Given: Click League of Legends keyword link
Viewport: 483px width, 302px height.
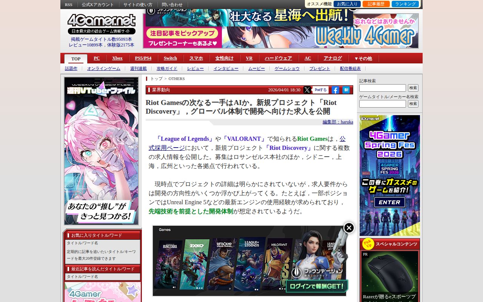Looking at the screenshot, I should click(185, 139).
